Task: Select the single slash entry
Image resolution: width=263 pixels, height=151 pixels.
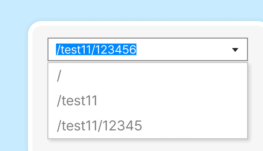Action: click(148, 76)
